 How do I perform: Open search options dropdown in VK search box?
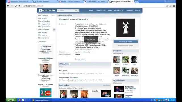(78, 11)
